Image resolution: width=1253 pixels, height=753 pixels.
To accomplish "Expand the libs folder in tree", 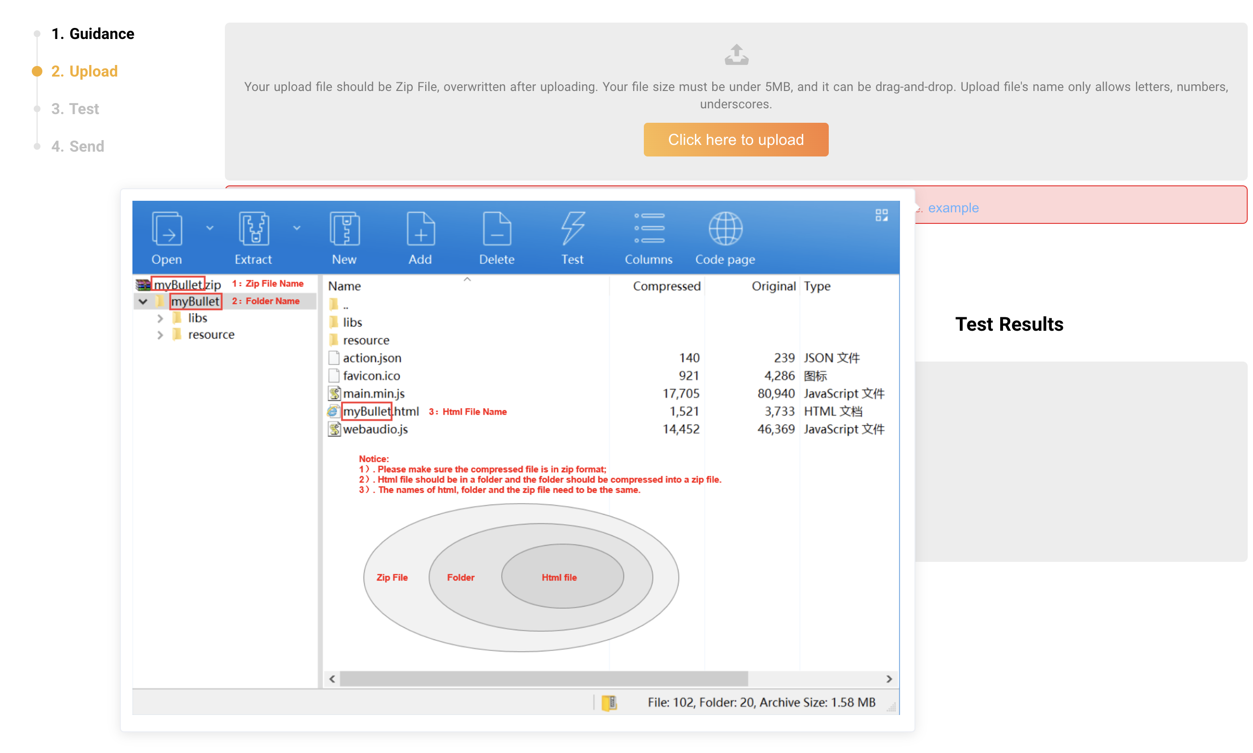I will tap(160, 318).
